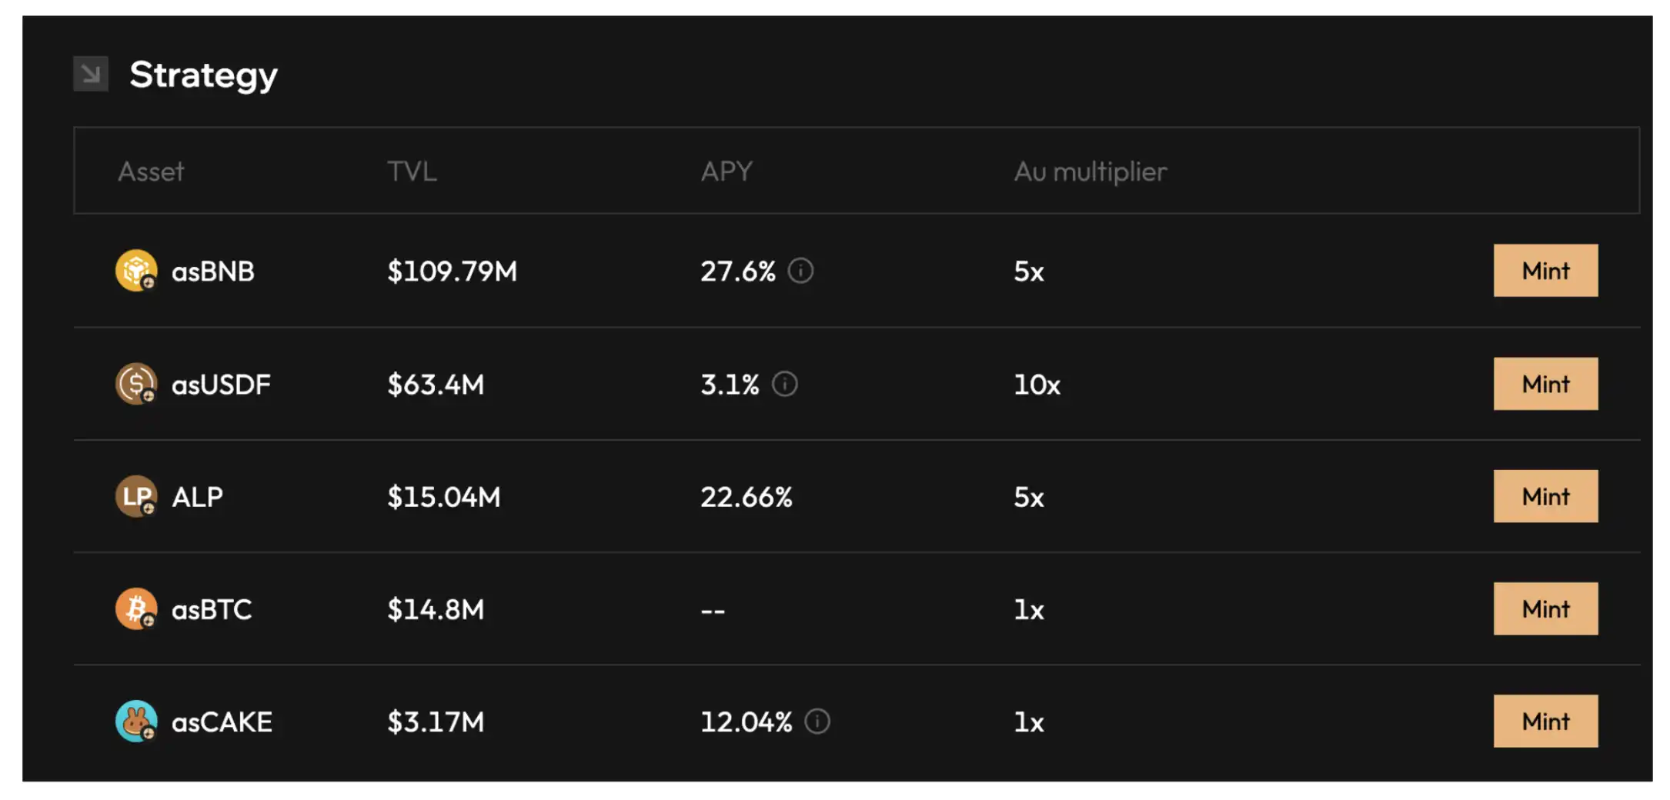
Task: Open info tooltip next to 27.6% APY
Action: tap(800, 271)
